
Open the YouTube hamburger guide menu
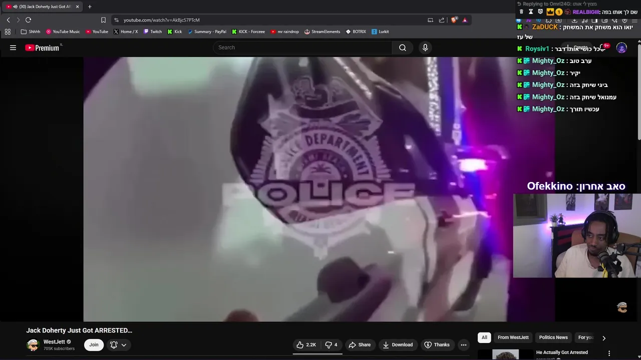13,47
